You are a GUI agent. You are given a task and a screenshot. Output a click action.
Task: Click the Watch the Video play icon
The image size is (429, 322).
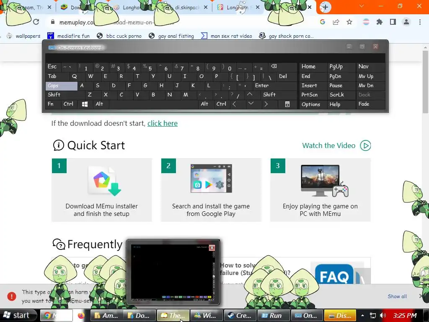pos(365,145)
